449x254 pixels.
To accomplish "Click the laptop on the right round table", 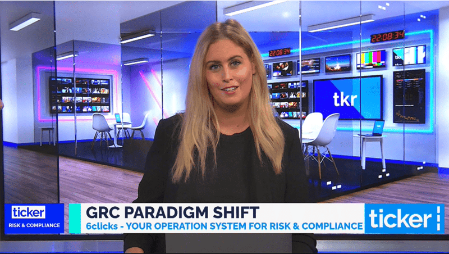I will coord(377,129).
